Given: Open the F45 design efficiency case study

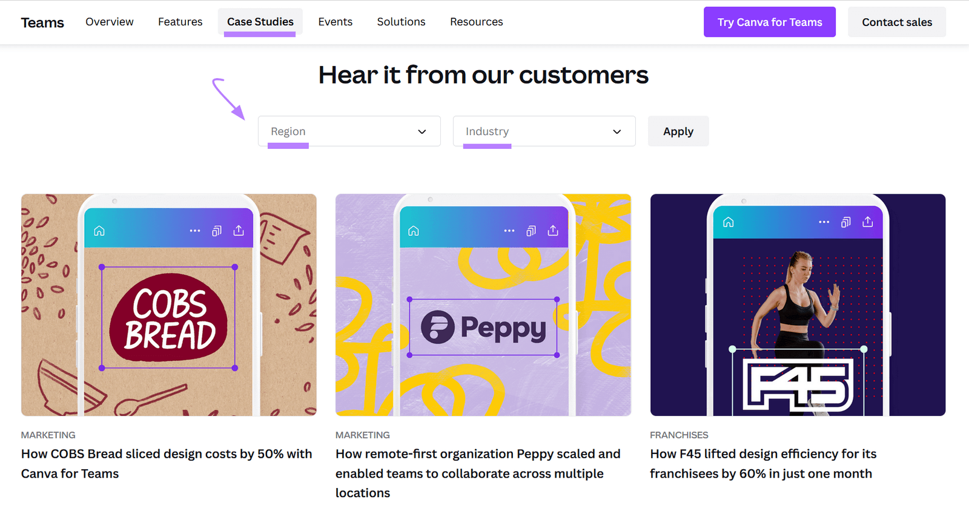Looking at the screenshot, I should (x=761, y=463).
